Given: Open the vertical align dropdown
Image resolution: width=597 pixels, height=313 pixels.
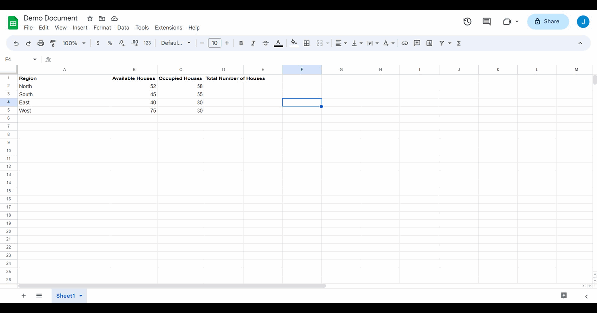Looking at the screenshot, I should (x=357, y=43).
